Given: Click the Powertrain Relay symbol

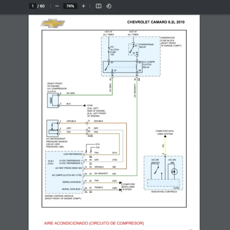Looking at the screenshot, I should coord(134,49).
